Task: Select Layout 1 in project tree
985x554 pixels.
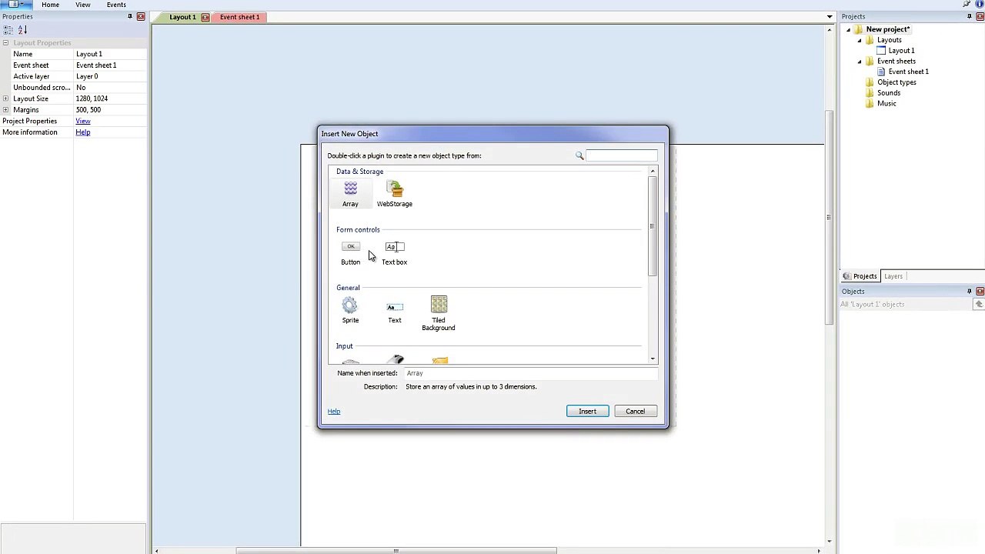Action: tap(901, 51)
